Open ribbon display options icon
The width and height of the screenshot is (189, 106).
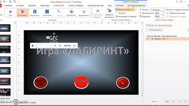pos(181,2)
